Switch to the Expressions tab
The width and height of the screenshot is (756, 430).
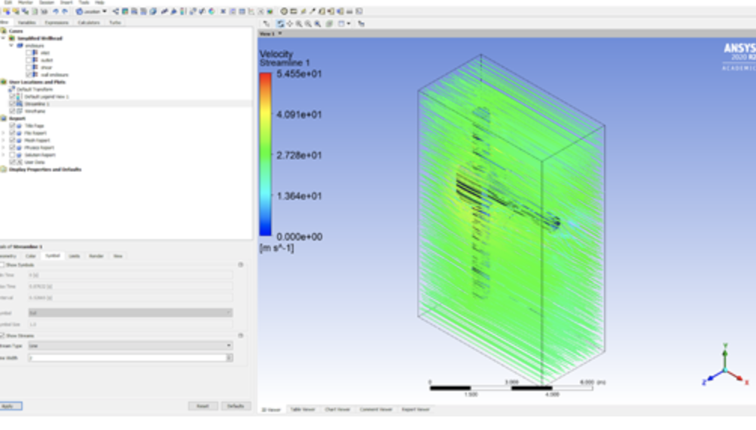(x=56, y=23)
